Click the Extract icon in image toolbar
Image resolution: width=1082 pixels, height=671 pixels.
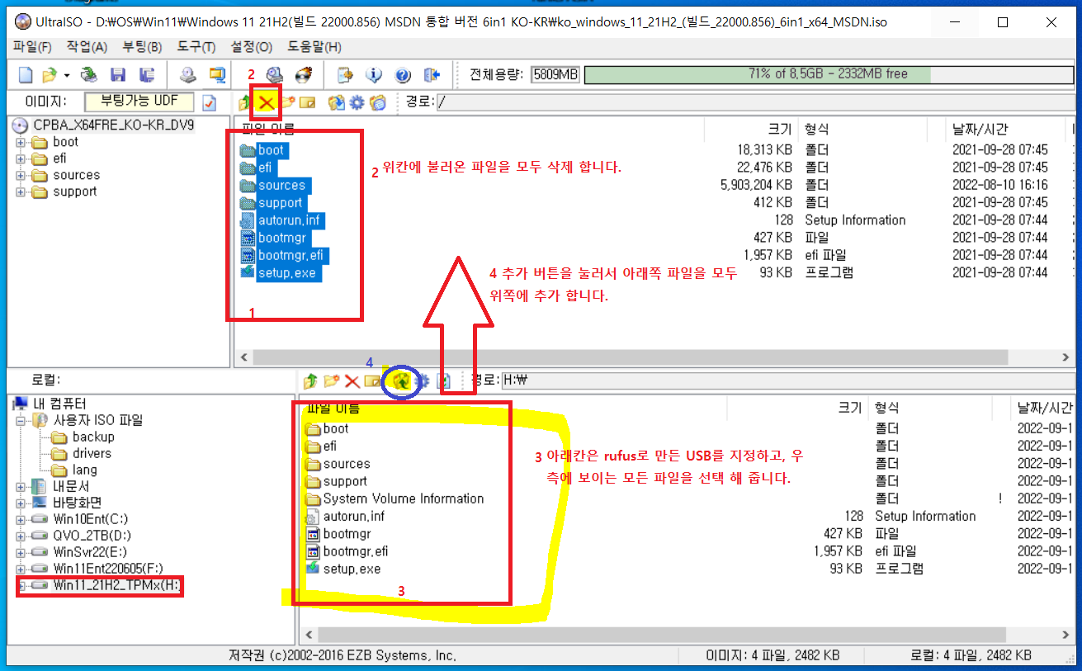pos(336,103)
